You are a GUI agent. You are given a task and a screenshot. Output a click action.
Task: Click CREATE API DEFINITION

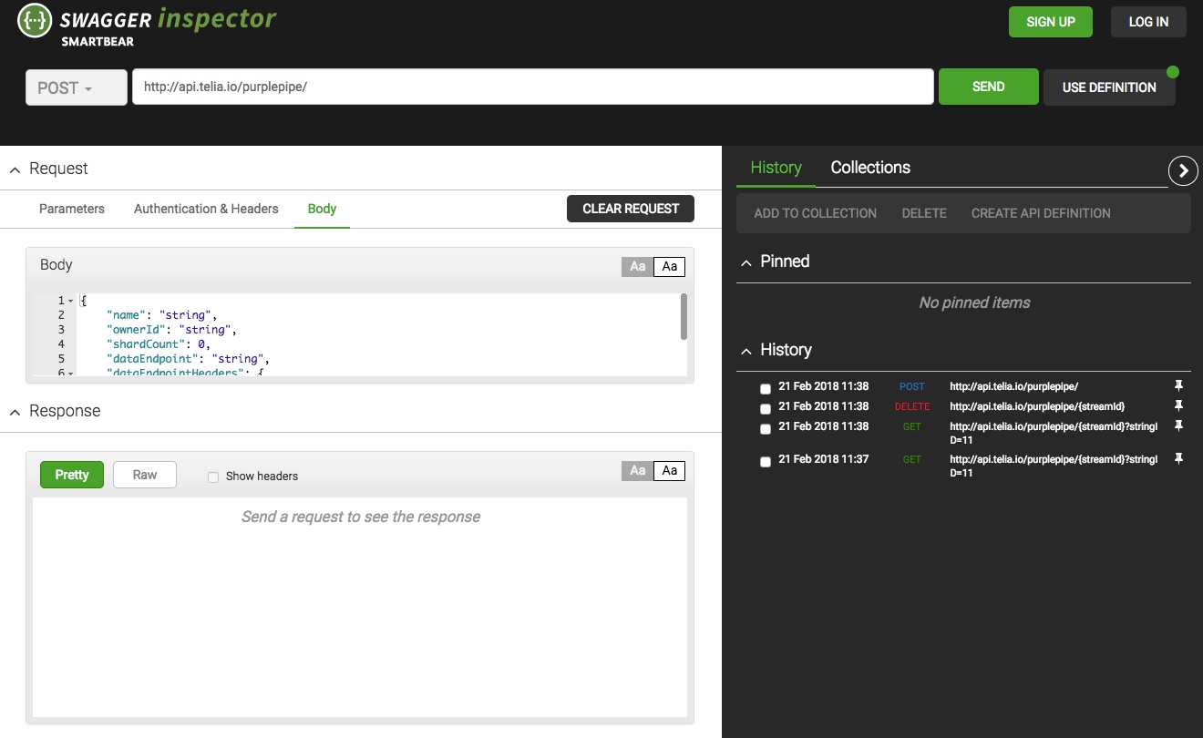click(x=1041, y=213)
